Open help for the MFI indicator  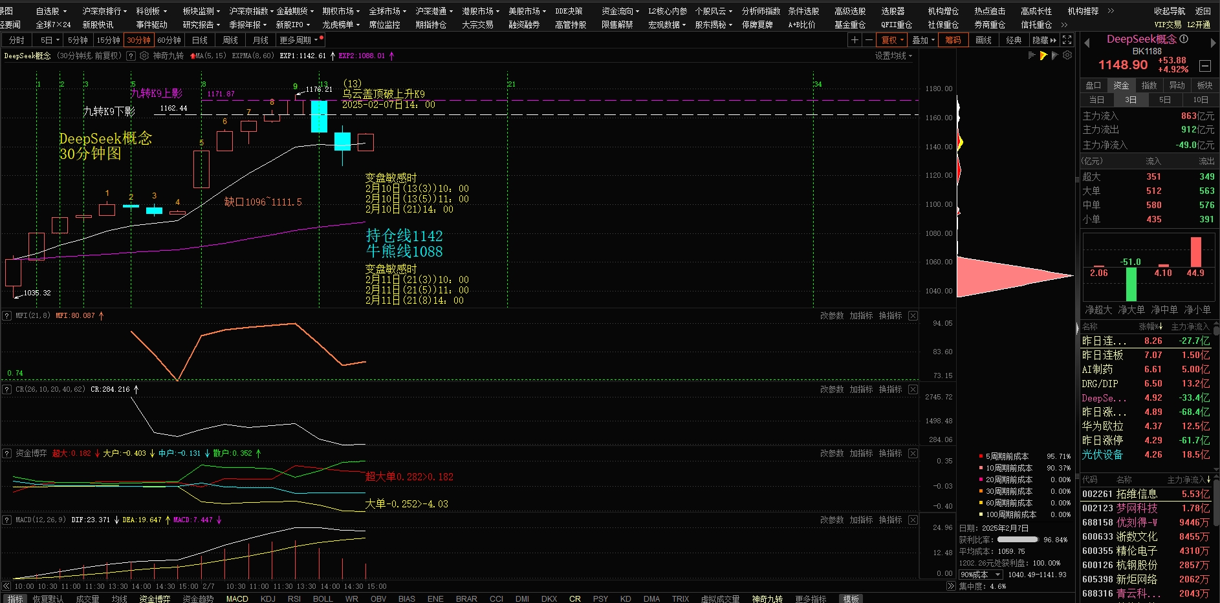pos(6,316)
